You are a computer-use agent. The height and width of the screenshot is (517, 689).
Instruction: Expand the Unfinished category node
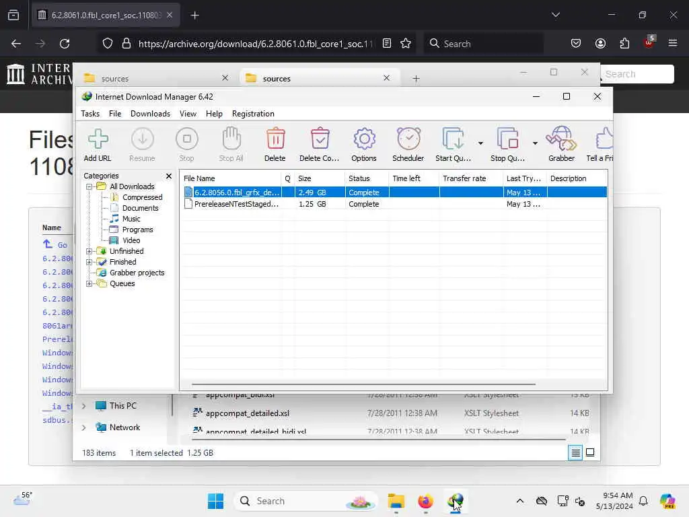[x=89, y=252]
